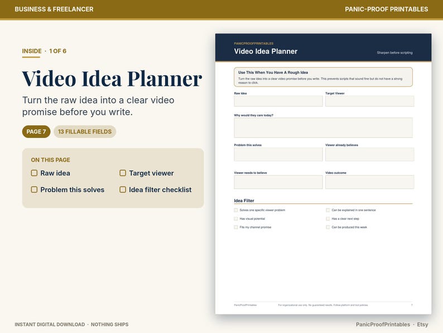
Task: Check 'Can be explained in one sentence' box
Action: pos(328,210)
